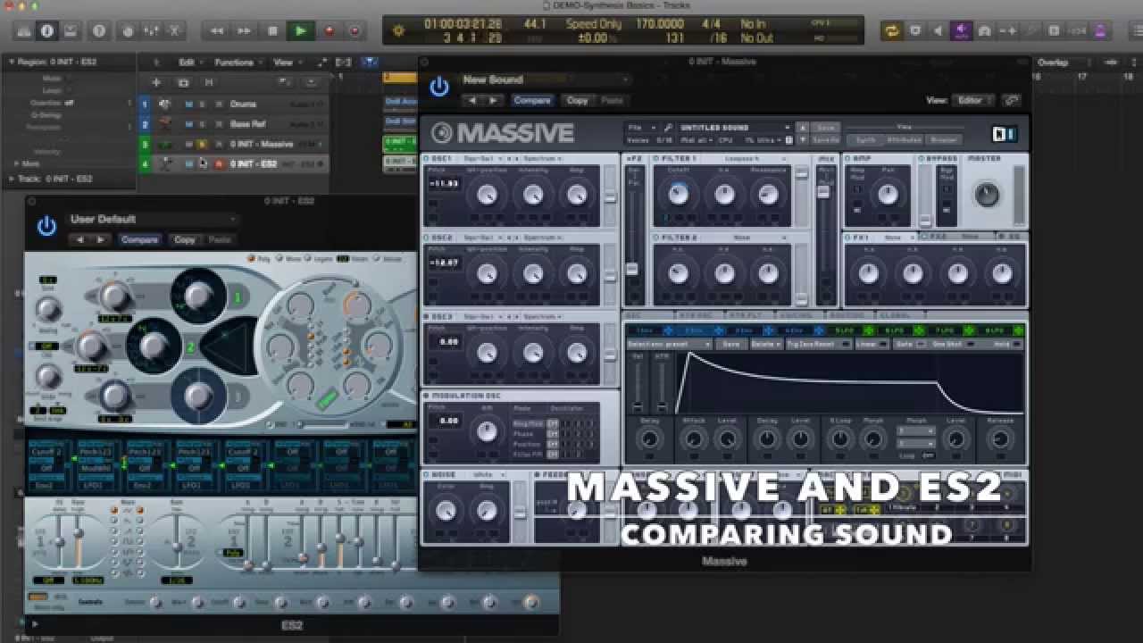1143x643 pixels.
Task: Click the green Play transport button
Action: (x=301, y=30)
